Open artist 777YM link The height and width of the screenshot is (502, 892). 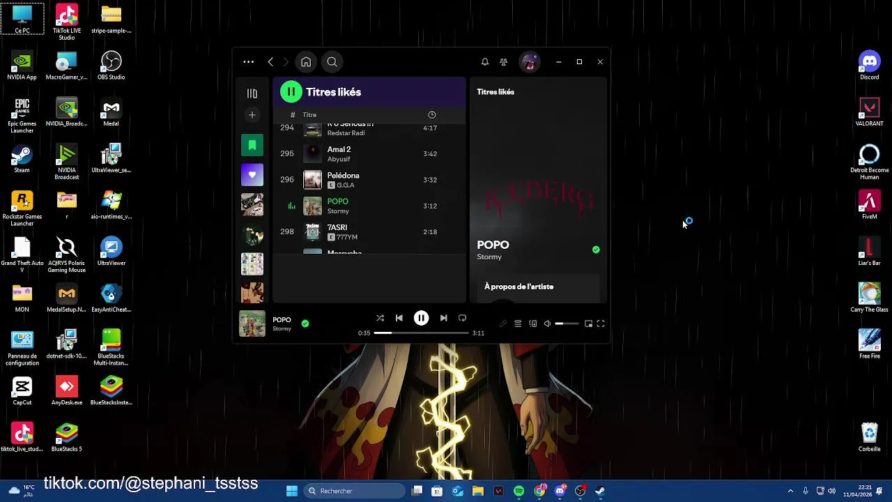click(347, 237)
